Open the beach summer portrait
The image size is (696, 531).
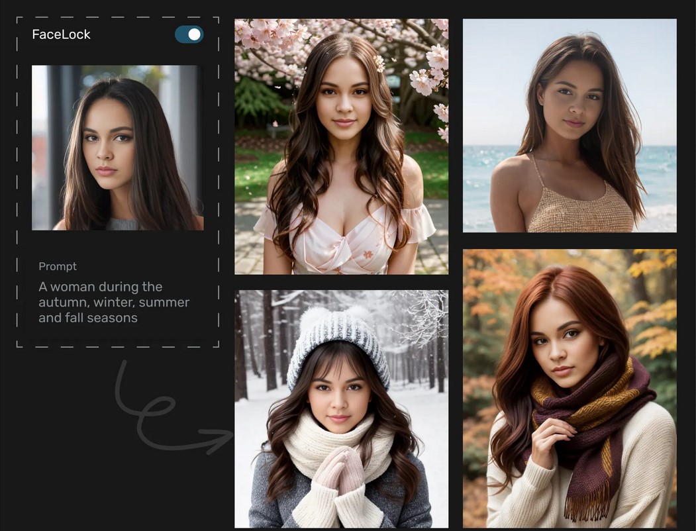(x=570, y=126)
